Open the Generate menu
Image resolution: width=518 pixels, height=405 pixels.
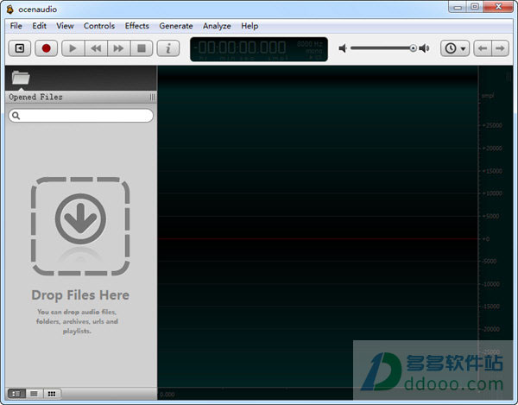click(176, 26)
